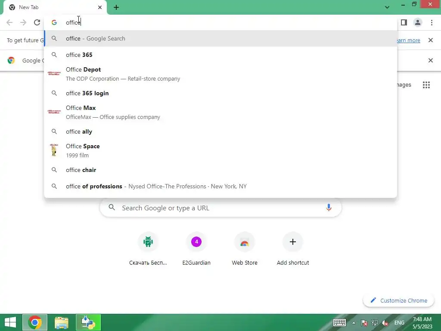Click the Python installer taskbar icon
The height and width of the screenshot is (331, 441).
[88, 322]
